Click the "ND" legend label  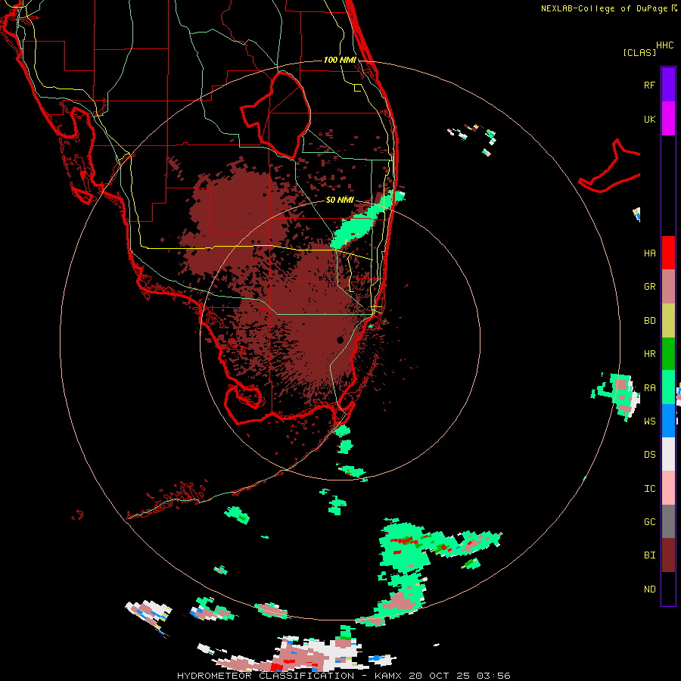click(x=649, y=589)
